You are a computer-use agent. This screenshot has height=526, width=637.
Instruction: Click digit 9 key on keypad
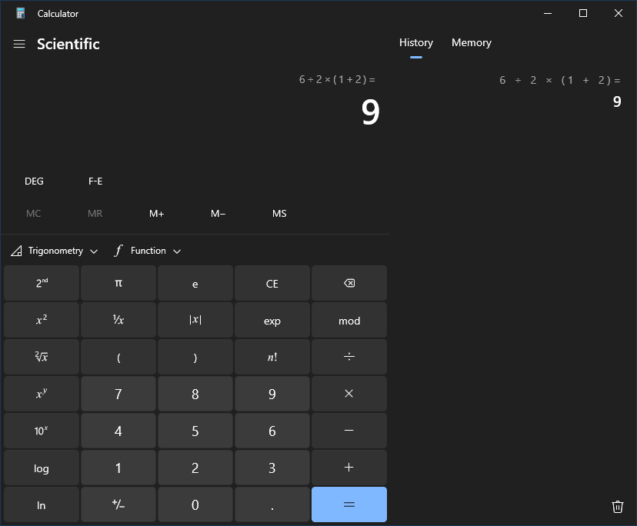point(272,394)
